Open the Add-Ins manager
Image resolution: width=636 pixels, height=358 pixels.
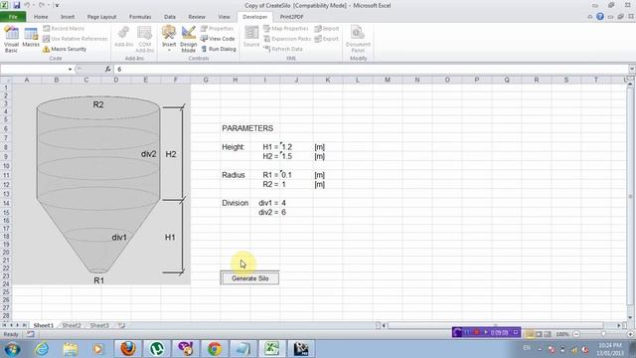tap(123, 38)
